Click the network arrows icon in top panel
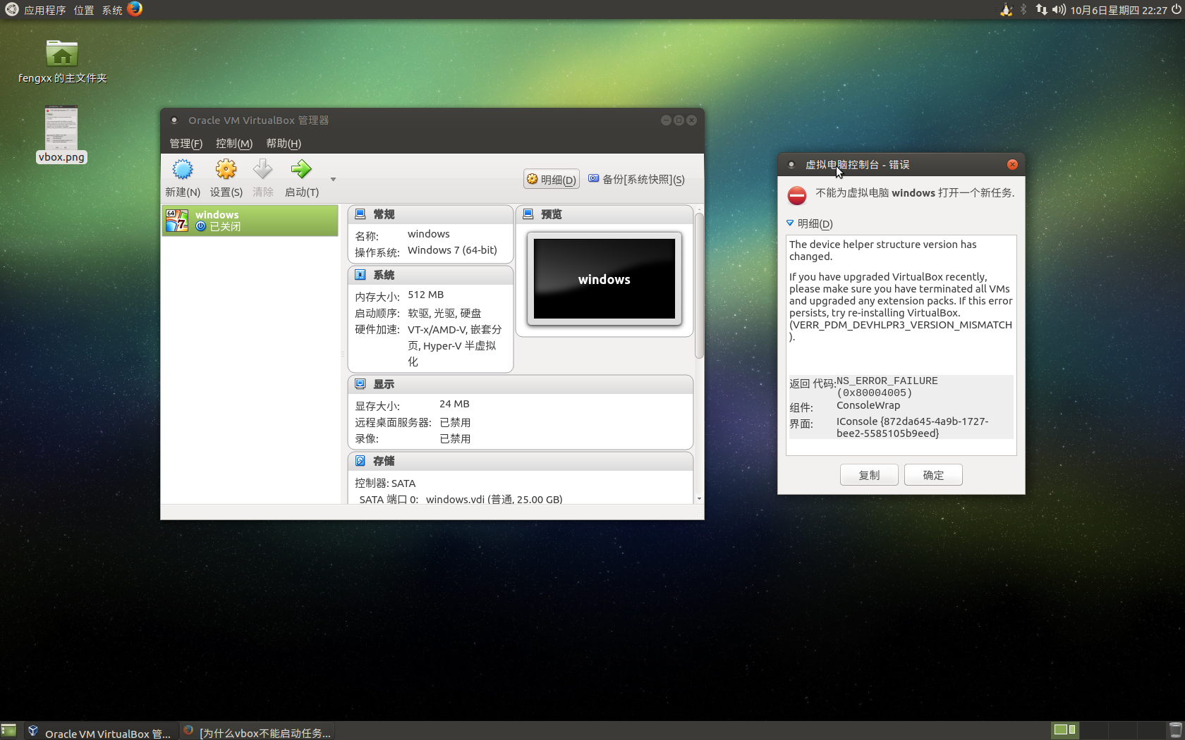Screen dimensions: 1185x740 [1041, 10]
